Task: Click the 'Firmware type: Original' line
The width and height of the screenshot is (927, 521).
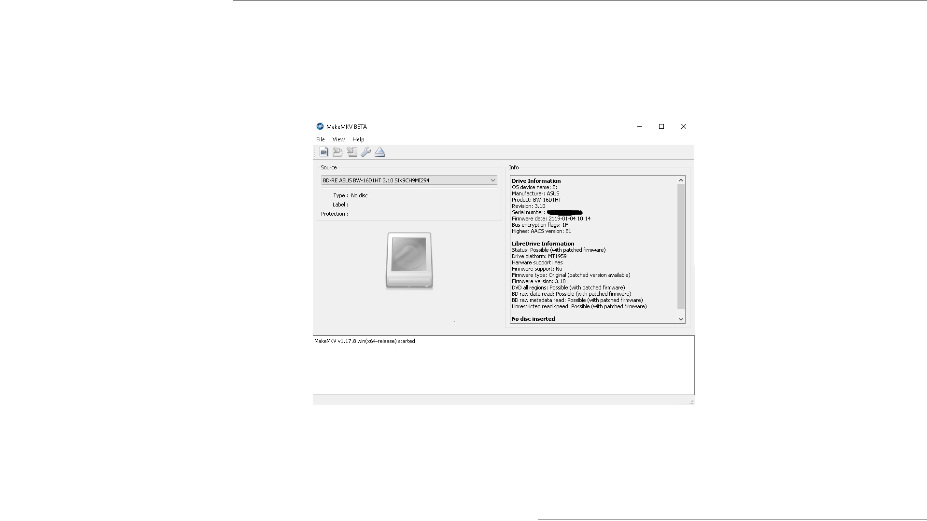Action: click(x=571, y=275)
